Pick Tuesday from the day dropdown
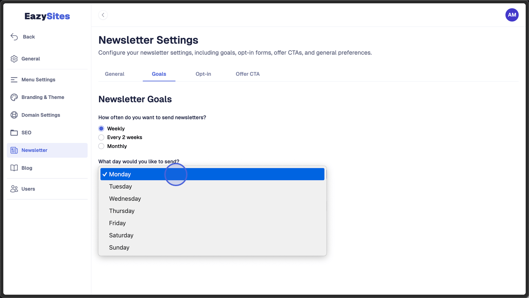 (212, 186)
